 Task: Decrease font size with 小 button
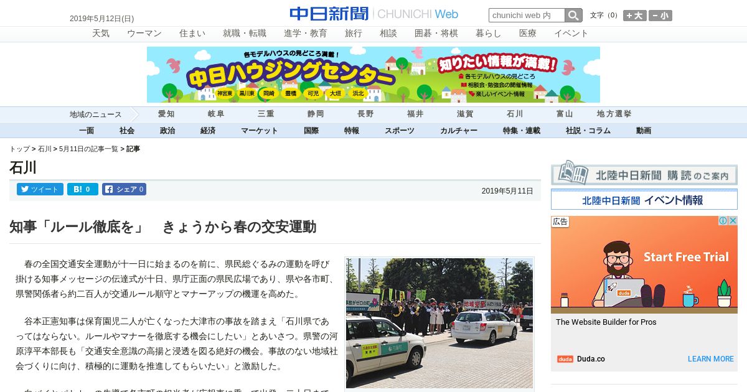click(x=660, y=16)
